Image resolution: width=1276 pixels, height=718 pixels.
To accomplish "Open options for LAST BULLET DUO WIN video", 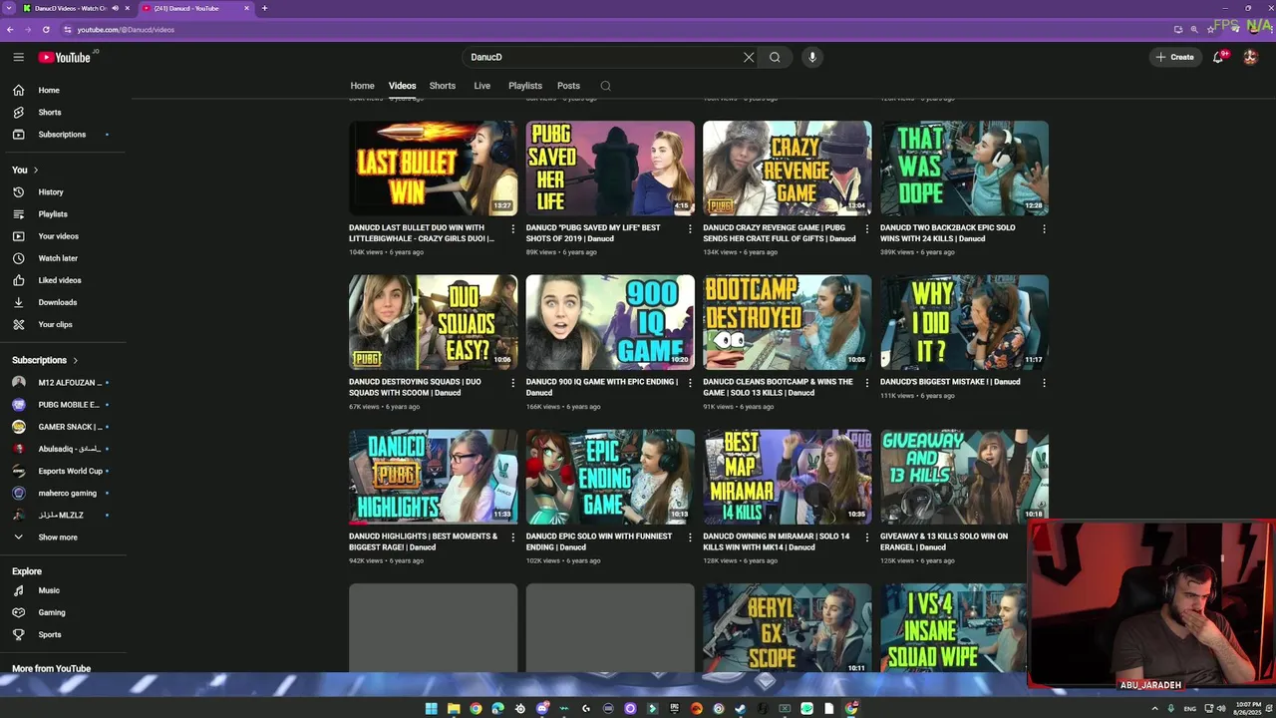I will coord(513,228).
